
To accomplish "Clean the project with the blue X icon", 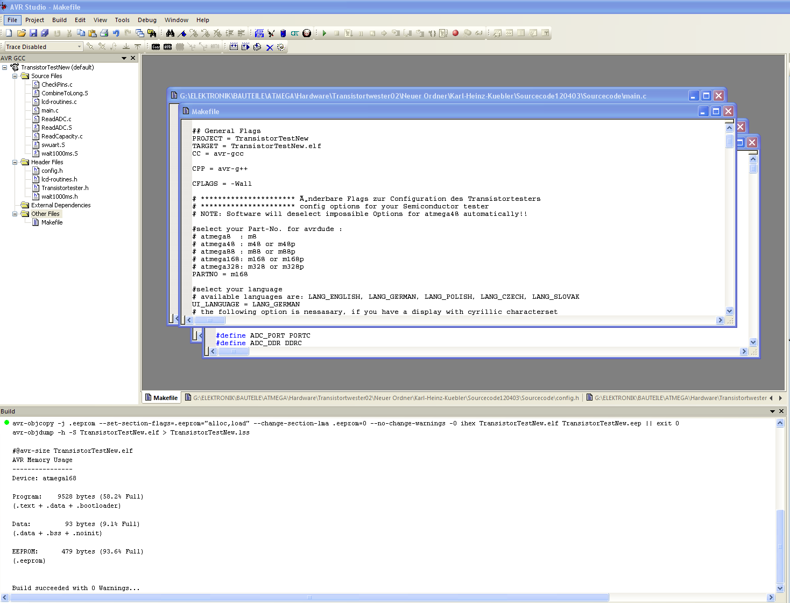I will coord(270,47).
